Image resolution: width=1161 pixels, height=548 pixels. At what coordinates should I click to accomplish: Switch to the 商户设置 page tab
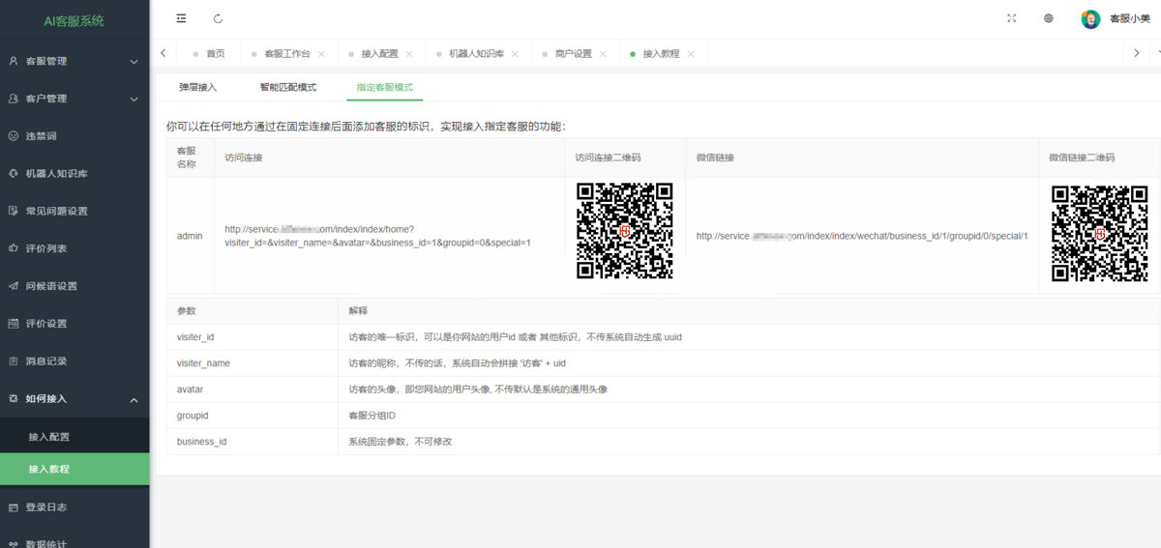(x=573, y=54)
